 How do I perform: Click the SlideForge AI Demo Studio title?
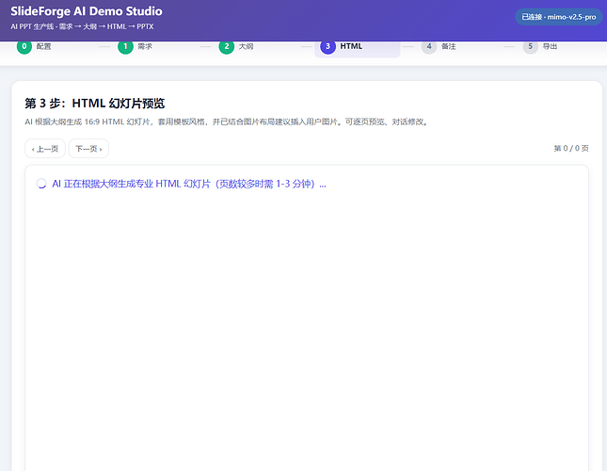point(87,11)
